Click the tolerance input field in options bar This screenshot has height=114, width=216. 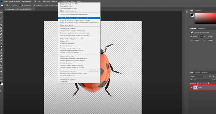coord(19,5)
